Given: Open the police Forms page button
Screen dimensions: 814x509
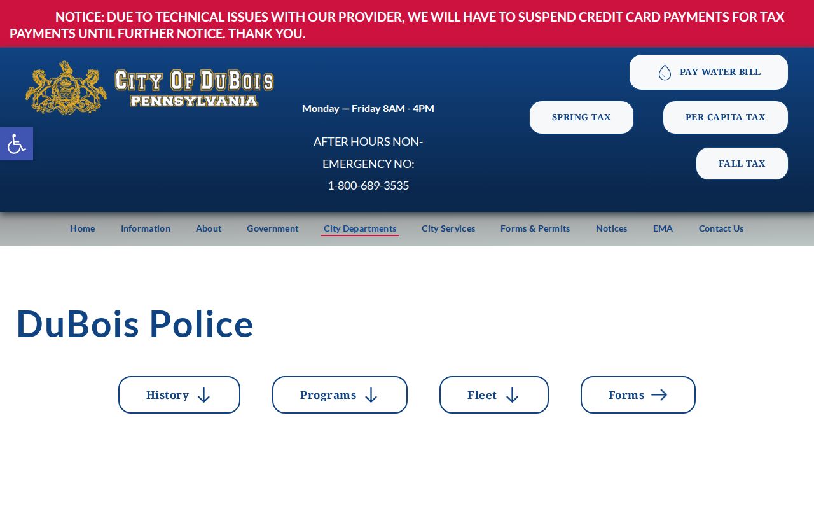Looking at the screenshot, I should pos(638,394).
